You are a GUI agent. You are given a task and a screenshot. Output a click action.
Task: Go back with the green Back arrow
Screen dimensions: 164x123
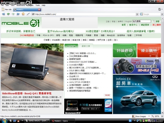[x=8, y=14]
